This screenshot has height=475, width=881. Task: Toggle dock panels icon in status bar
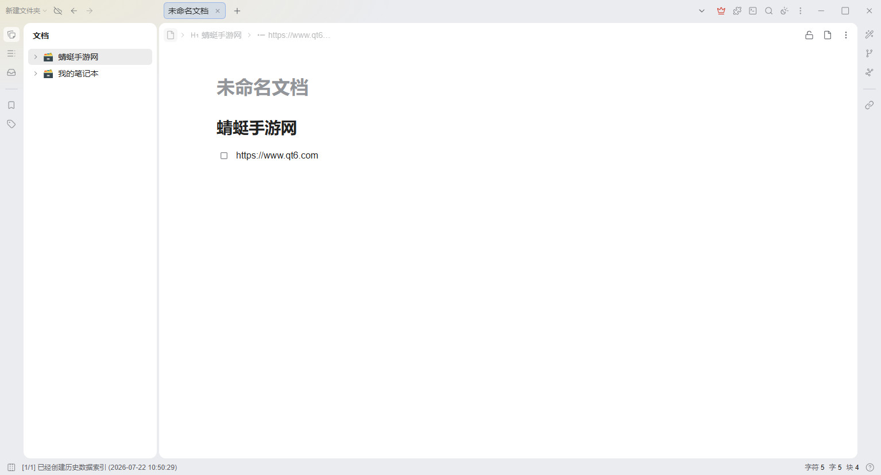point(11,468)
